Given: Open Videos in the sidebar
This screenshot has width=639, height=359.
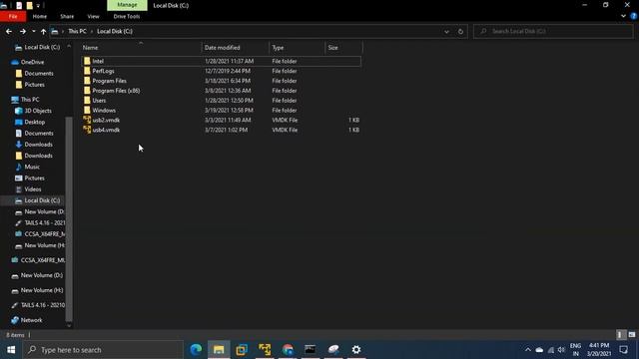Looking at the screenshot, I should [33, 189].
